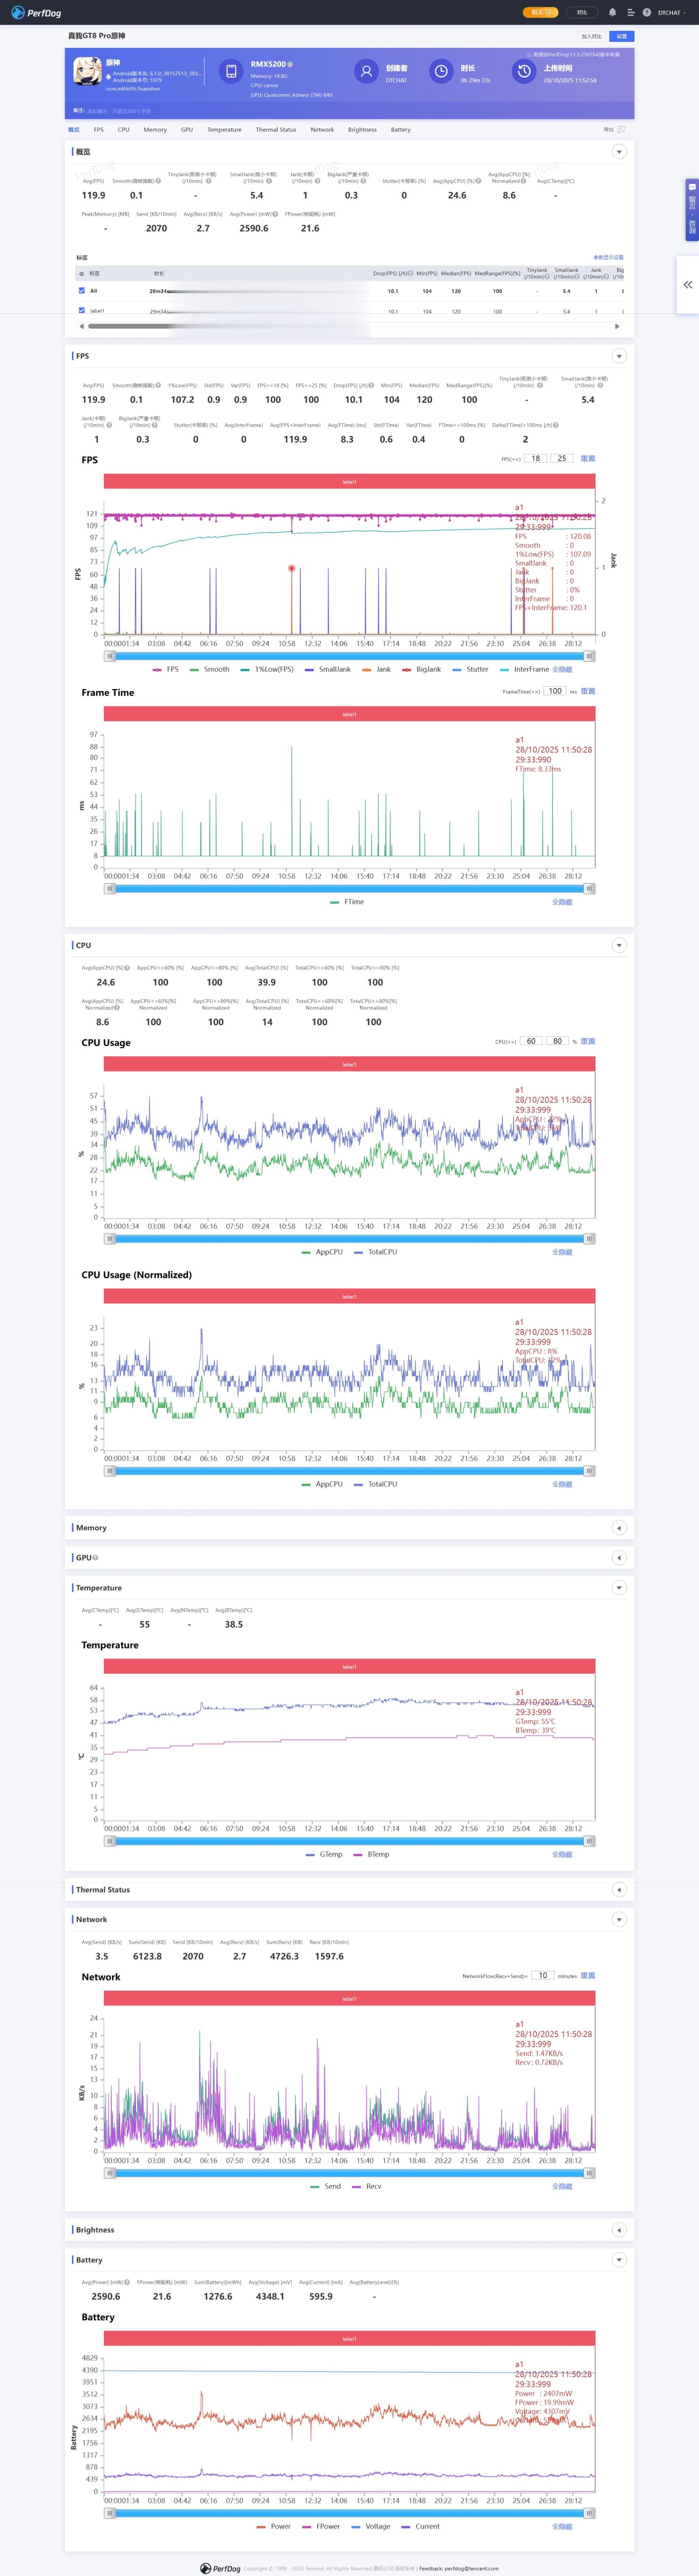Expand the Memory section
Viewport: 699px width, 2576px height.
click(619, 1528)
